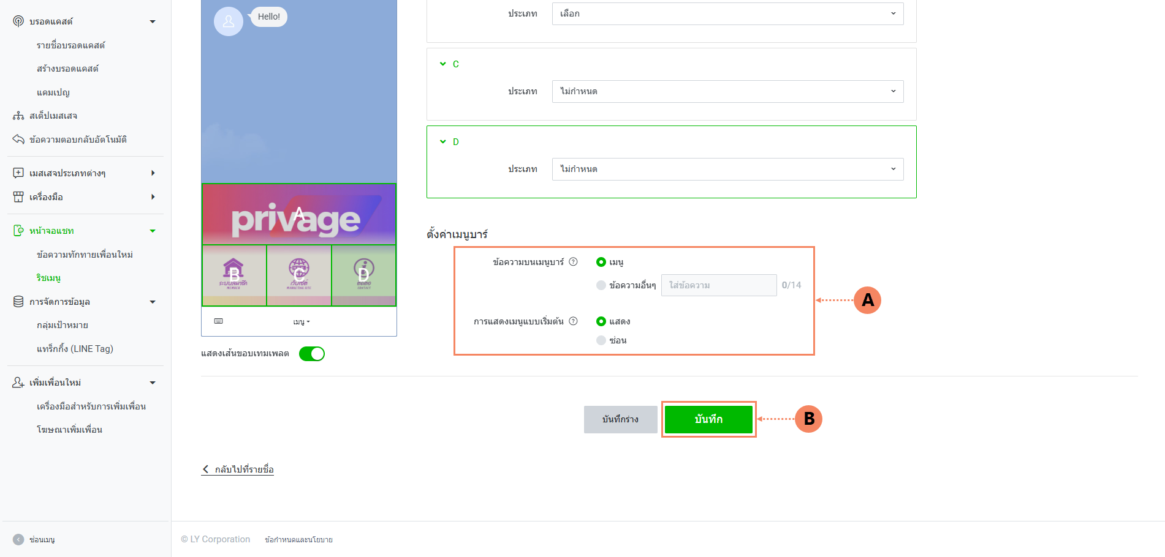Click the privage banner area A
1165x557 pixels.
coord(299,214)
